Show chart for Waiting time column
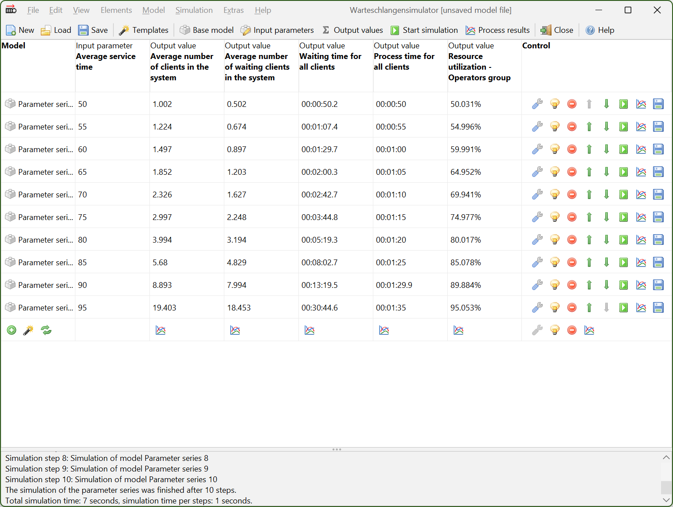 pyautogui.click(x=309, y=330)
